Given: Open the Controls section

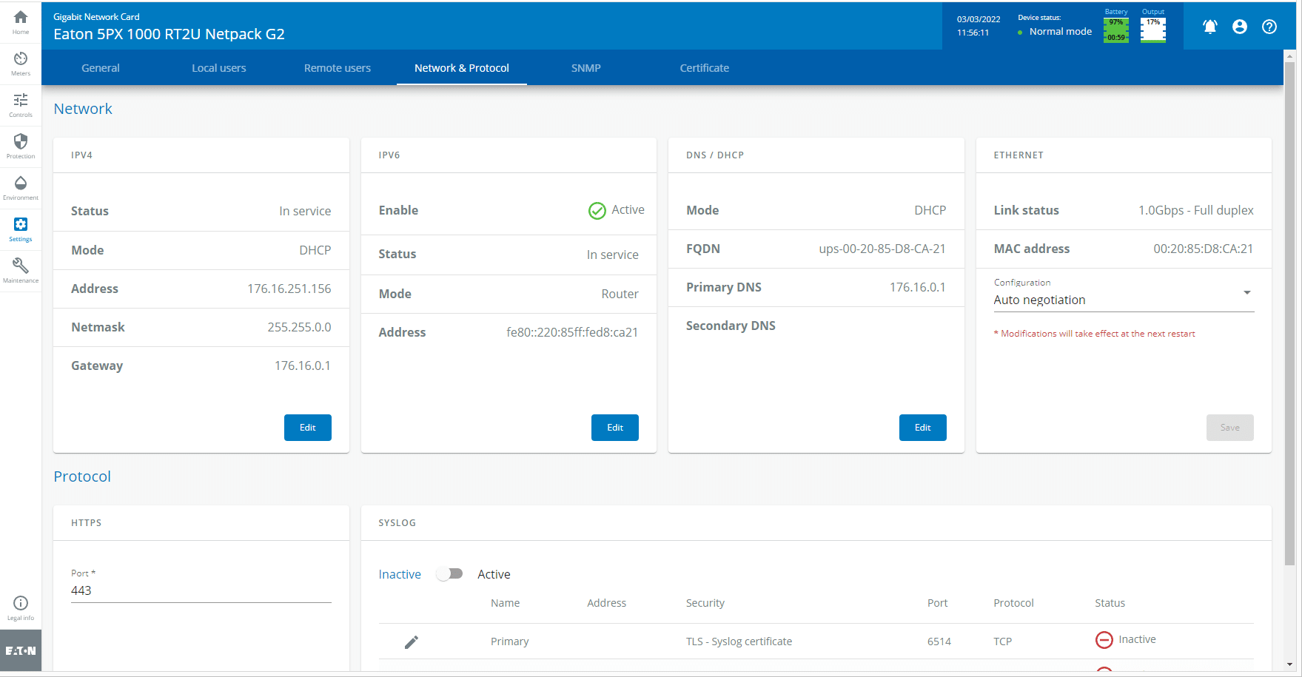Looking at the screenshot, I should pos(21,105).
